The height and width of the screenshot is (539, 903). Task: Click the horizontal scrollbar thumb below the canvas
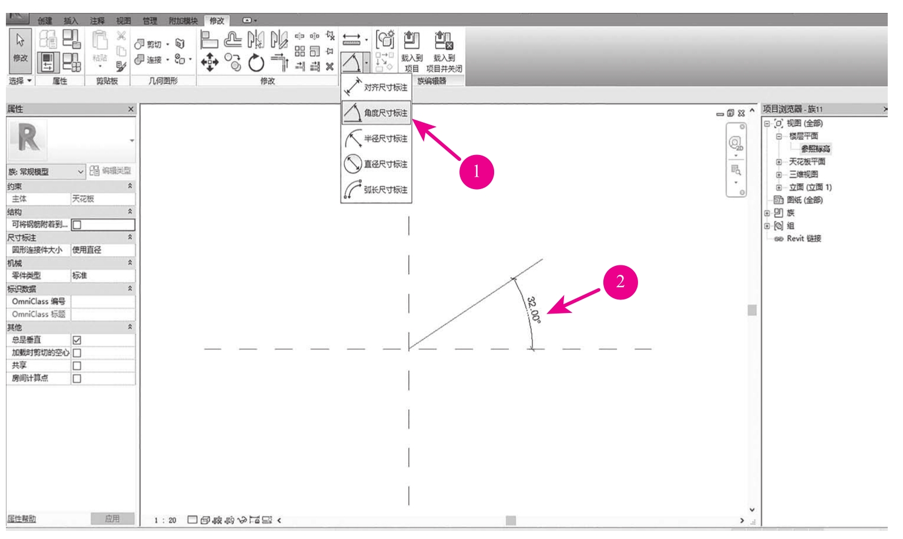pos(511,520)
